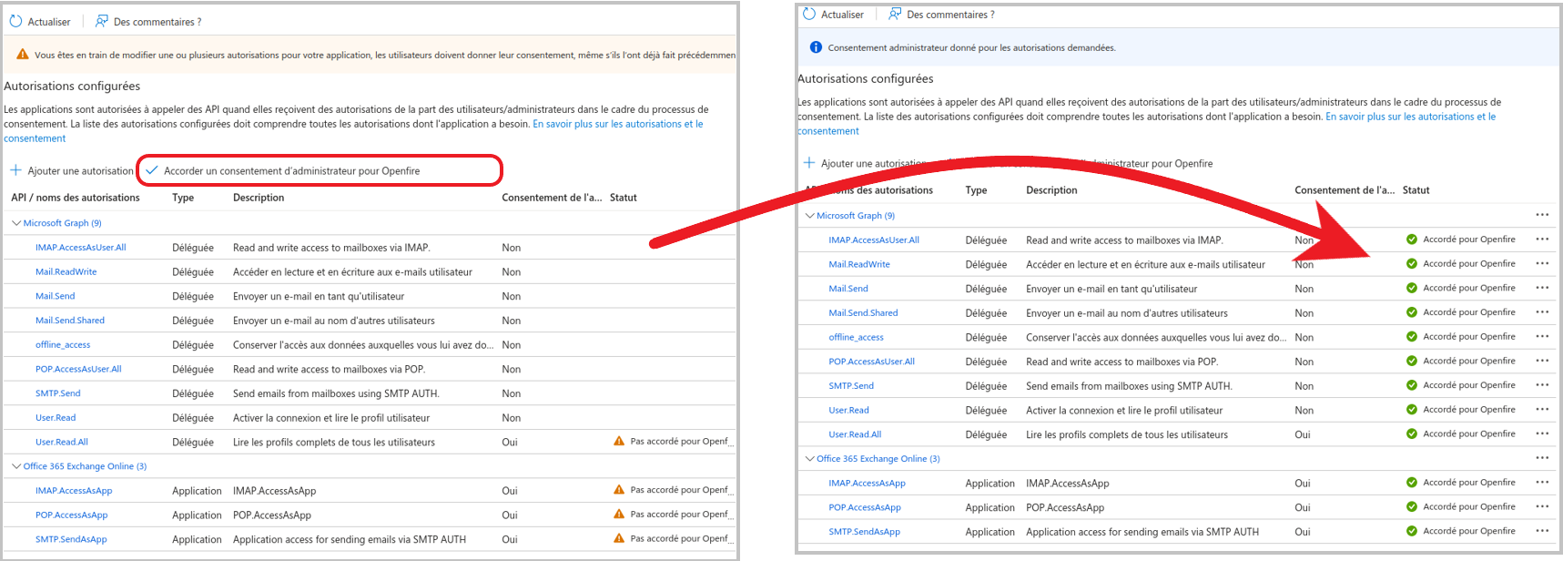The height and width of the screenshot is (561, 1563).
Task: Click 'Pas accordé pour Openf' on IMAP.AccessAsApp row
Action: tap(681, 490)
